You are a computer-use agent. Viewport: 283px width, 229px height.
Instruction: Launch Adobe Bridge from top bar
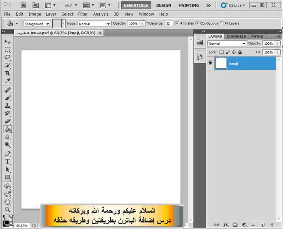(24, 5)
